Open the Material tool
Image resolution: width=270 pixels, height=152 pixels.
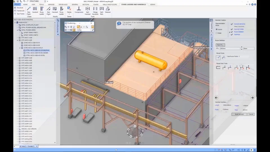pyautogui.click(x=108, y=10)
